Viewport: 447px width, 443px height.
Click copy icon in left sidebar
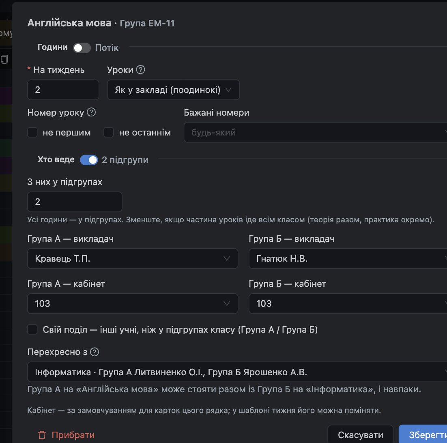[4, 59]
